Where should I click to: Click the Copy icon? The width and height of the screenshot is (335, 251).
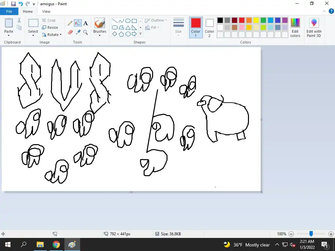pyautogui.click(x=19, y=27)
